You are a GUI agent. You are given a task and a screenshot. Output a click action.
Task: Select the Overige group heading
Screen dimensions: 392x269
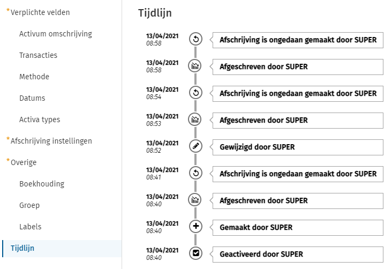[24, 162]
